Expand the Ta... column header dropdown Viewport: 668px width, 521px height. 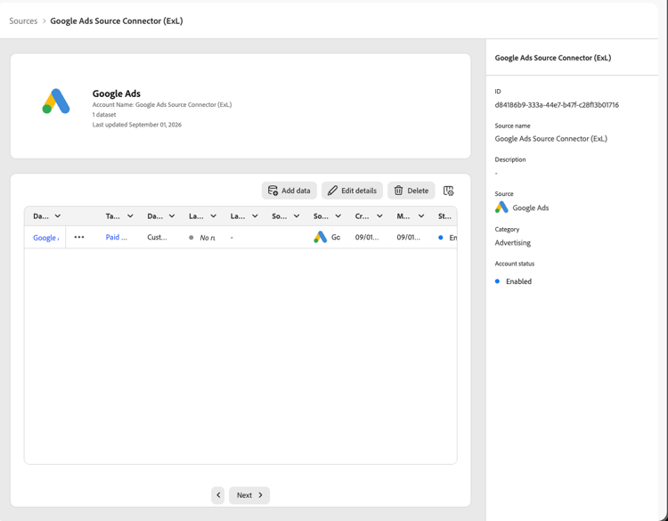pyautogui.click(x=130, y=216)
